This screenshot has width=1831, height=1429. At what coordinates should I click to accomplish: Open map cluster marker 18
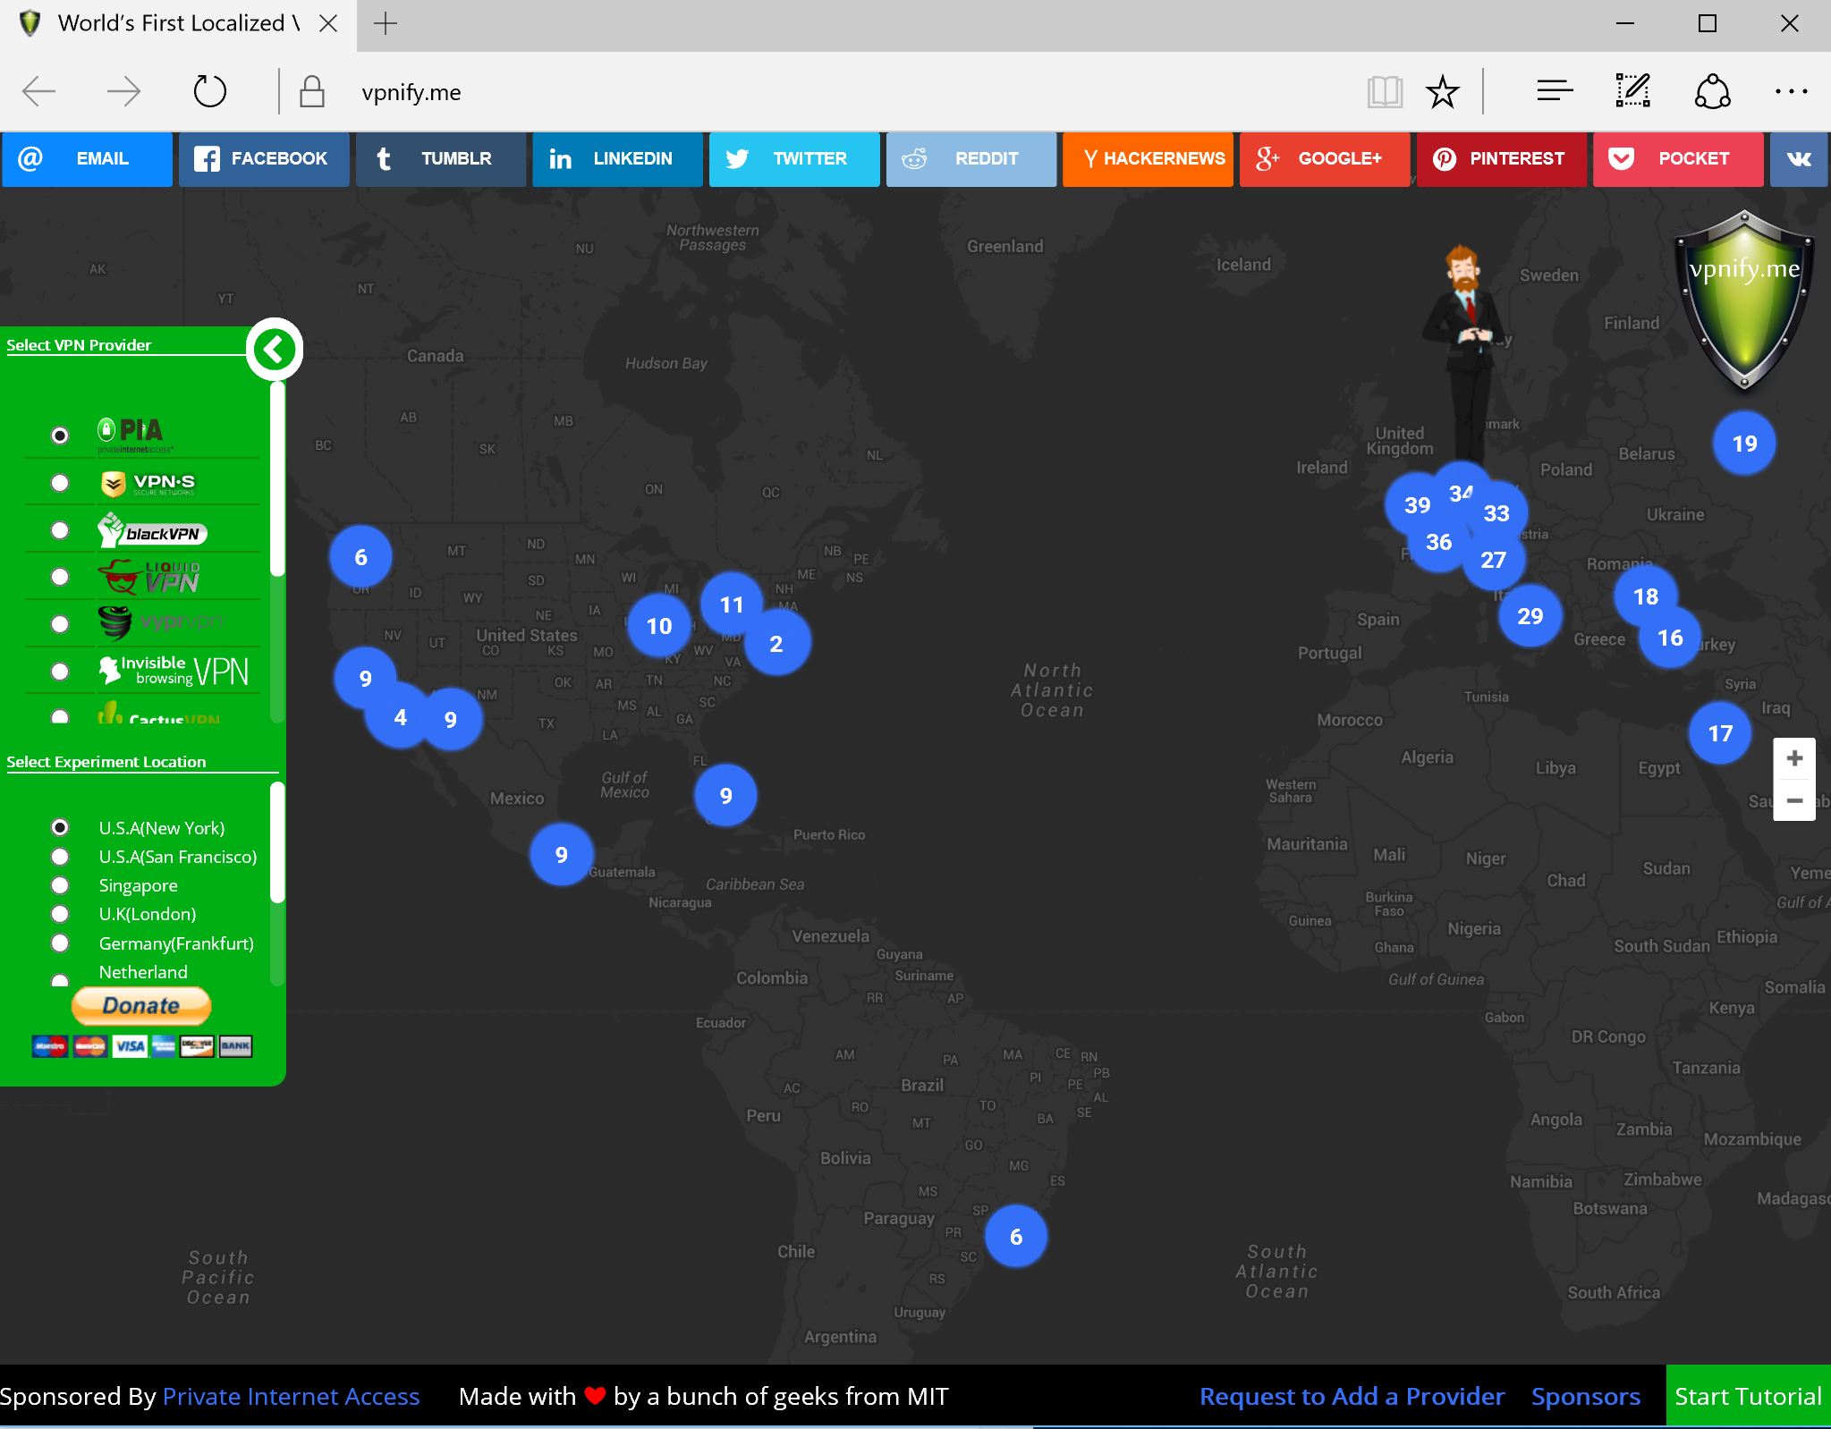(1646, 596)
